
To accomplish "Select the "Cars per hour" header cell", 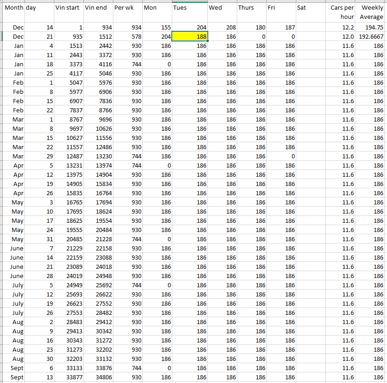I will tap(341, 12).
